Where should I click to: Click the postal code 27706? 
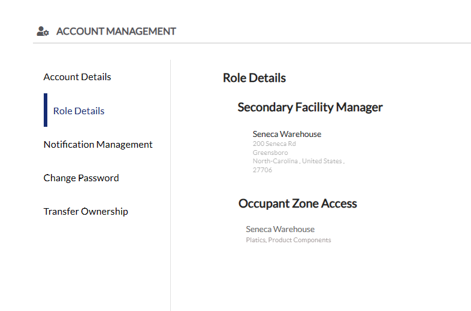coord(262,170)
